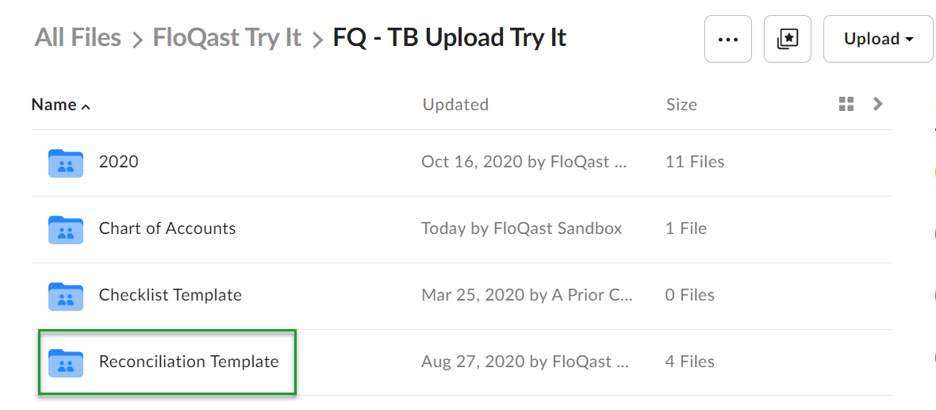Screen dimensions: 936x410
Task: Open Reconciliation Template folder name
Action: pyautogui.click(x=189, y=362)
